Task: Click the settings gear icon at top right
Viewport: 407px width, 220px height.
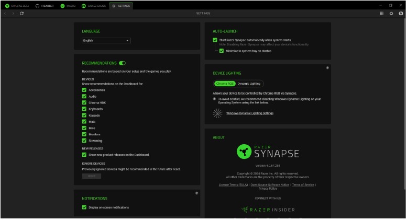Action: [x=391, y=14]
